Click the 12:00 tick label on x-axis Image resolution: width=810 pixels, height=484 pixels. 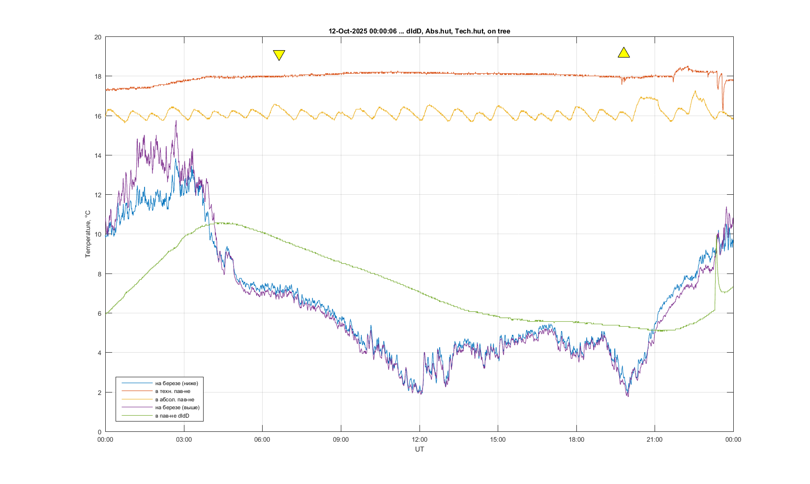[419, 440]
